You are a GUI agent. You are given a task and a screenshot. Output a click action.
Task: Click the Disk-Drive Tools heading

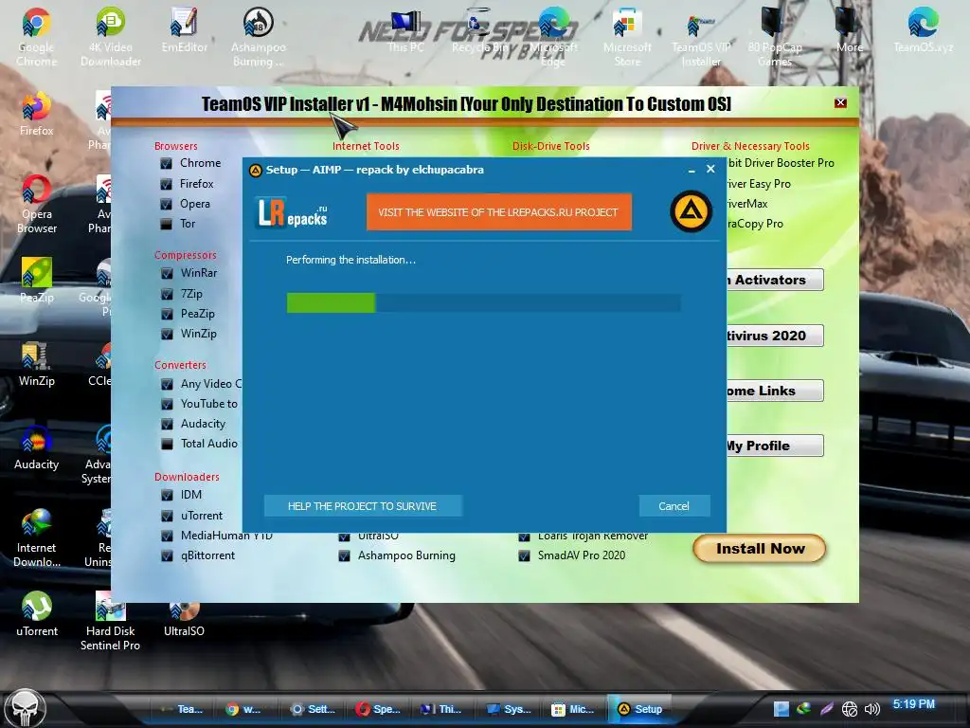point(550,146)
